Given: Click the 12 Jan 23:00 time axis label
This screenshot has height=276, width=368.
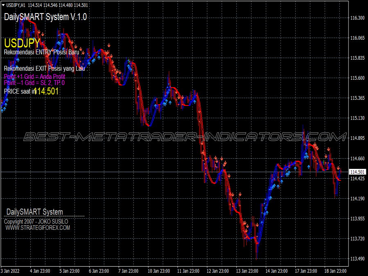Looking at the screenshot, I should click(x=218, y=271).
